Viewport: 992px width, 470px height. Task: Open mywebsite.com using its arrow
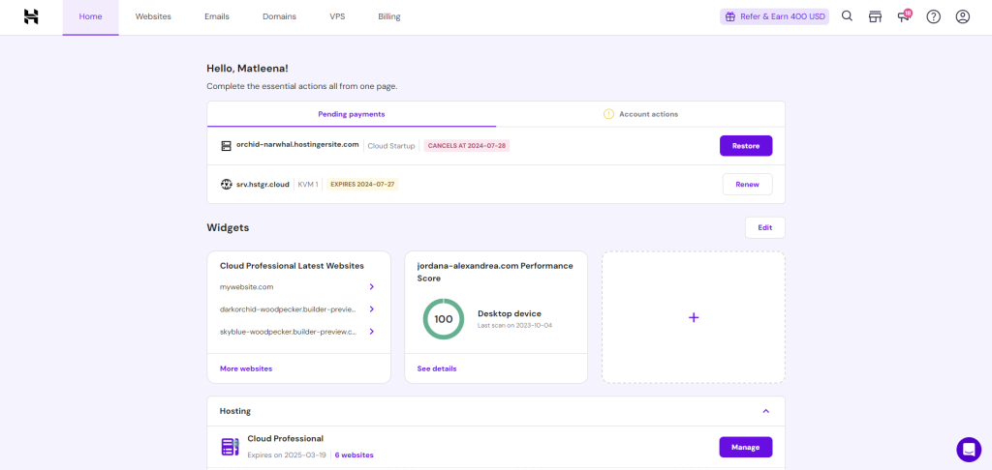371,287
